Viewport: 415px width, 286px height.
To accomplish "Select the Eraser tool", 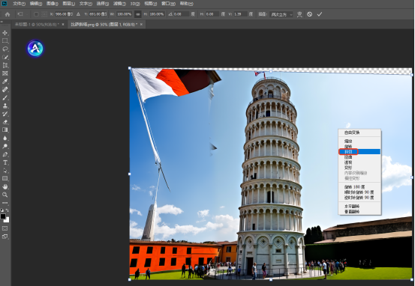I will [x=5, y=122].
